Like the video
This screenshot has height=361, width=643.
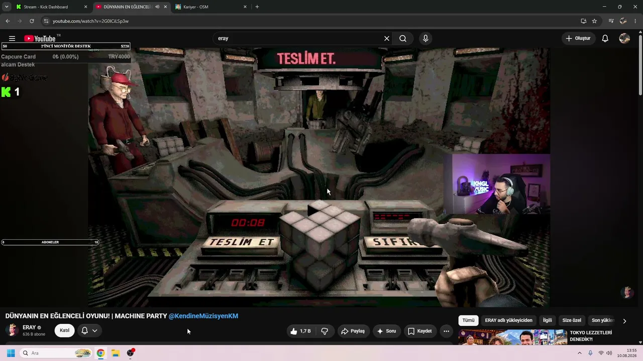(300, 331)
